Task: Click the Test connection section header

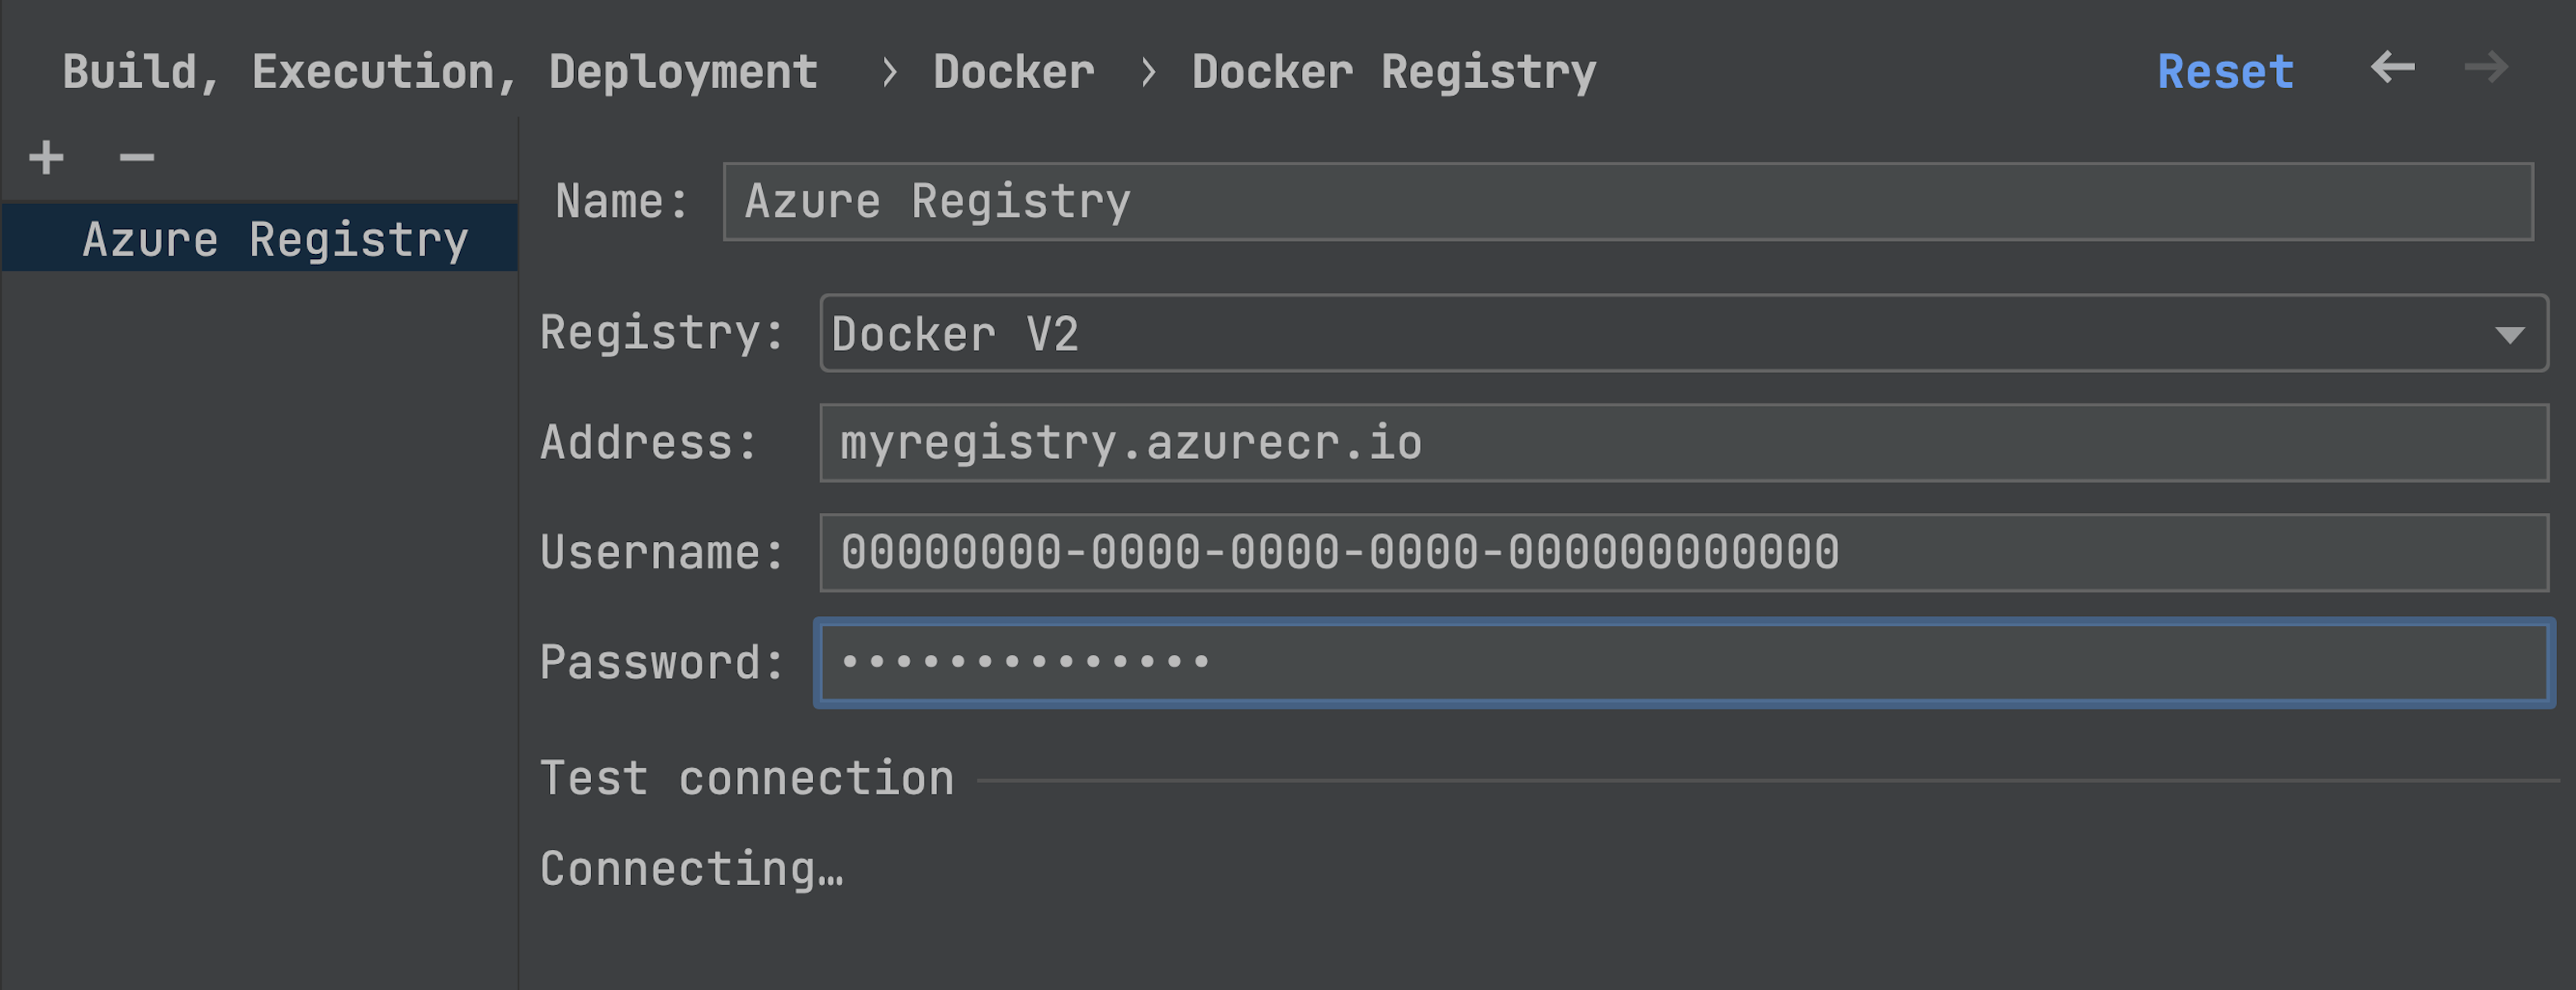Action: click(746, 778)
